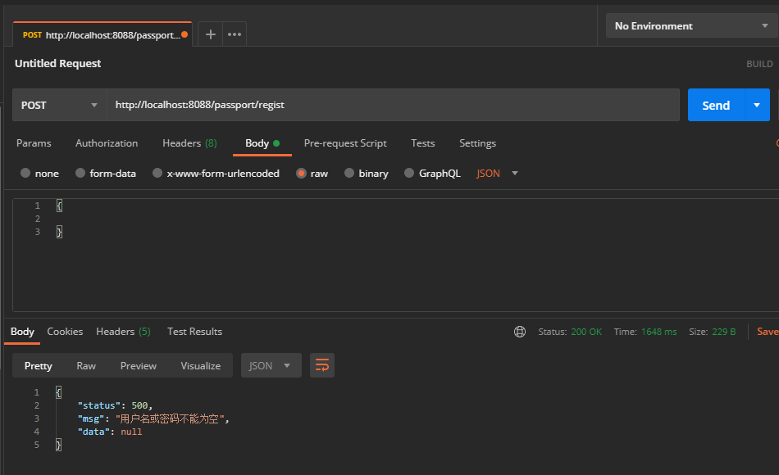Click the BUILD mode label
Screen dimensions: 779x475
759,64
